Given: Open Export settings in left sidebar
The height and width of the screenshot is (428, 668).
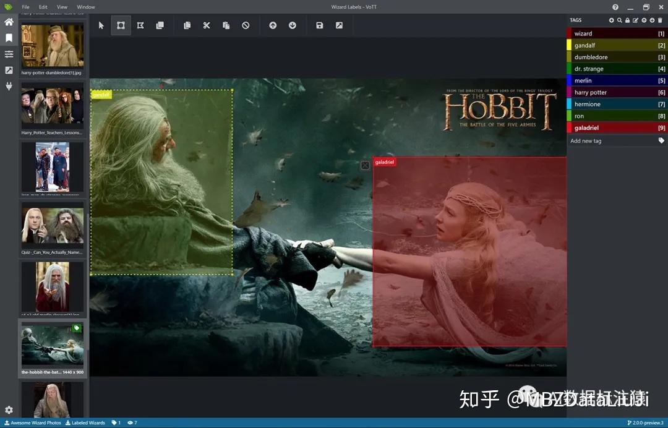Looking at the screenshot, I should click(9, 71).
